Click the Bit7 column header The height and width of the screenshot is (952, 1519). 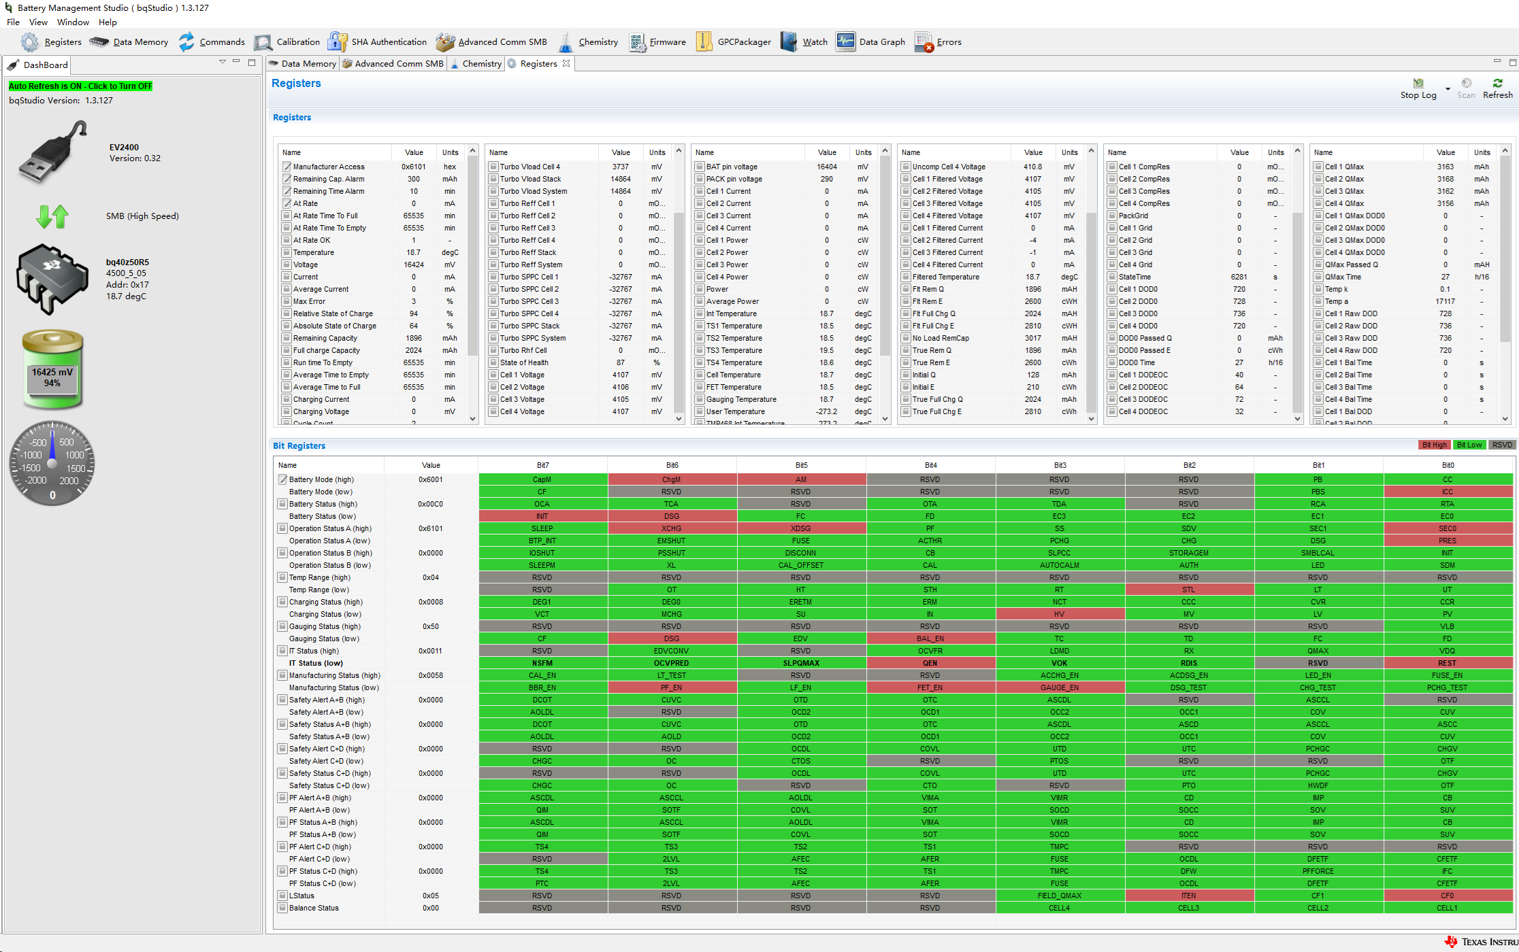pyautogui.click(x=542, y=465)
